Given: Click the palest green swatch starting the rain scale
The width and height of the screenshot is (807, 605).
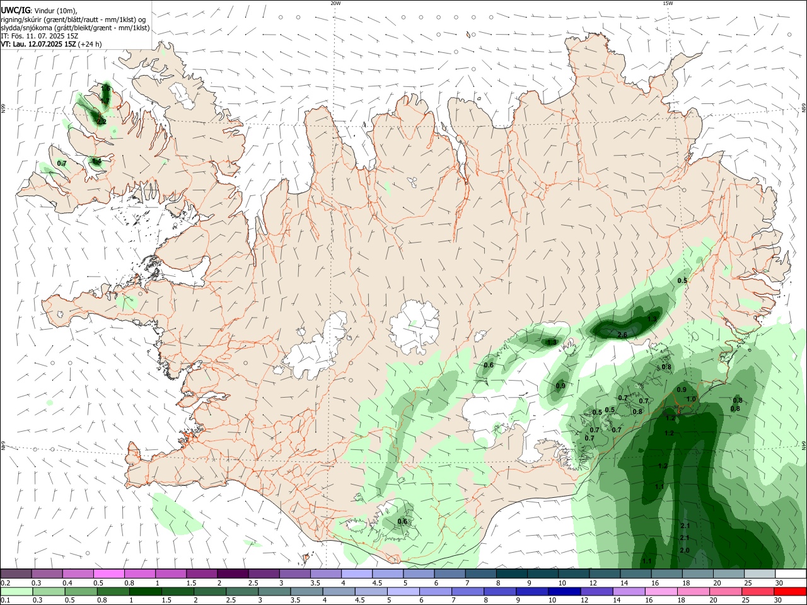Looking at the screenshot, I should (16, 592).
